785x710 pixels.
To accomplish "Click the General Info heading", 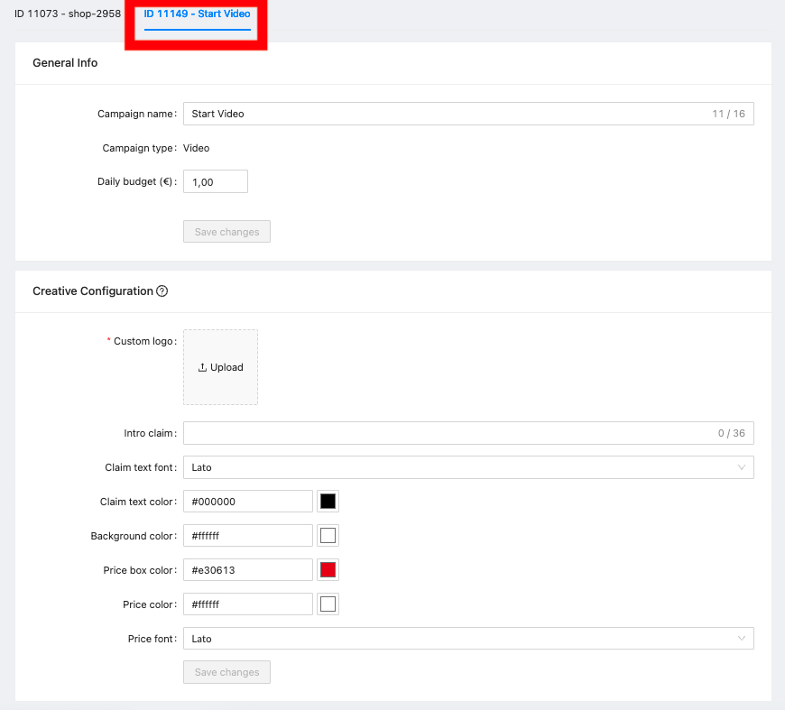I will (x=65, y=62).
